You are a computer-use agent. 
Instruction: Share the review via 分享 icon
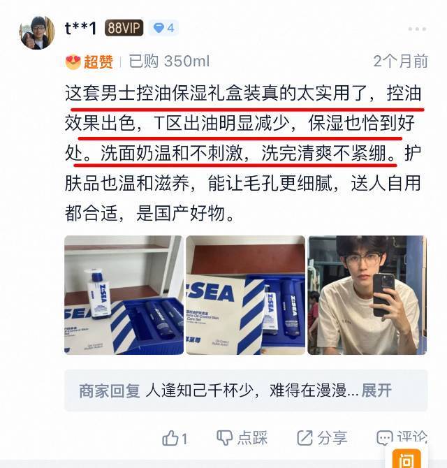pos(305,438)
